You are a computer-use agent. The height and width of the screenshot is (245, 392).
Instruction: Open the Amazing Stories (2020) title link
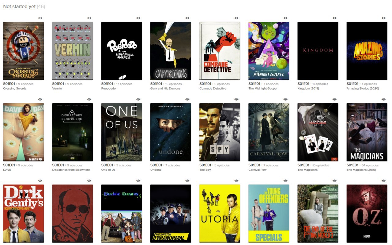[363, 89]
